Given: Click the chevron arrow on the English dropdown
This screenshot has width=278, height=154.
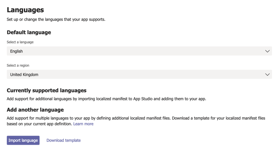Looking at the screenshot, I should [x=267, y=51].
